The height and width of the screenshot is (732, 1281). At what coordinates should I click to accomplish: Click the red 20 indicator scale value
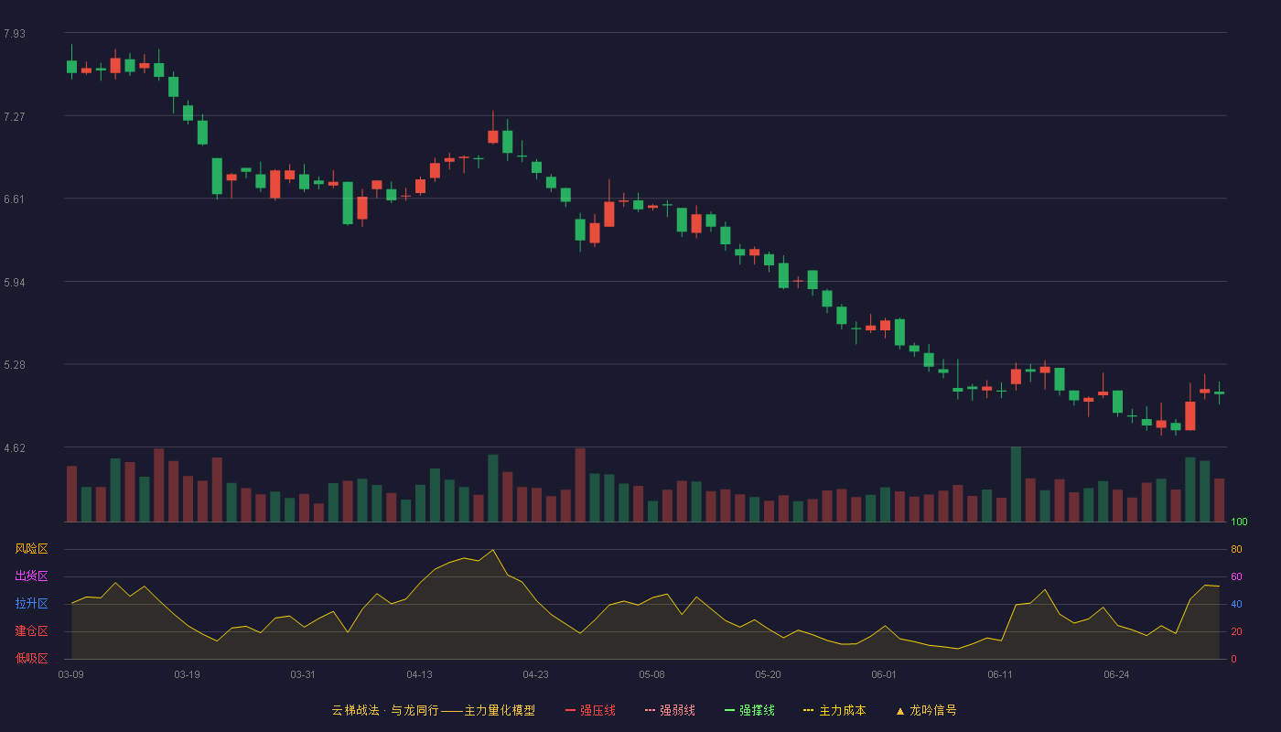[1236, 631]
